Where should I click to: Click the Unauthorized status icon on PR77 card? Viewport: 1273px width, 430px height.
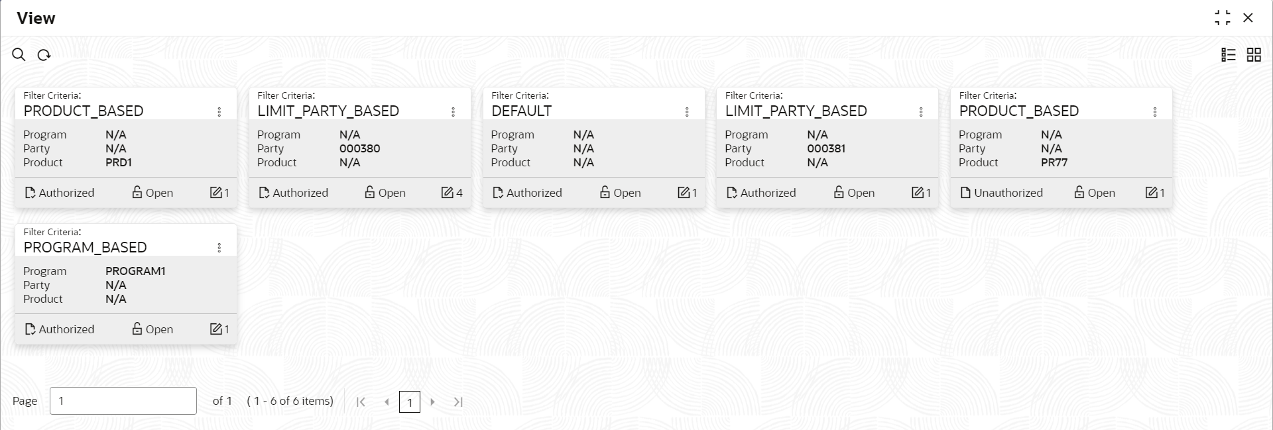tap(965, 193)
